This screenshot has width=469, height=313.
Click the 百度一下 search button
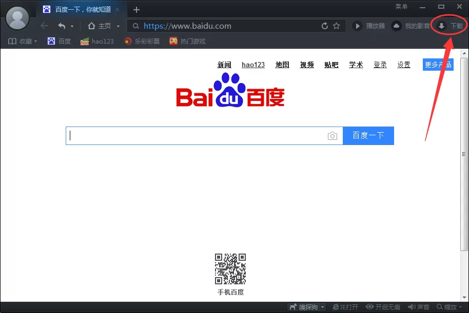(x=368, y=136)
